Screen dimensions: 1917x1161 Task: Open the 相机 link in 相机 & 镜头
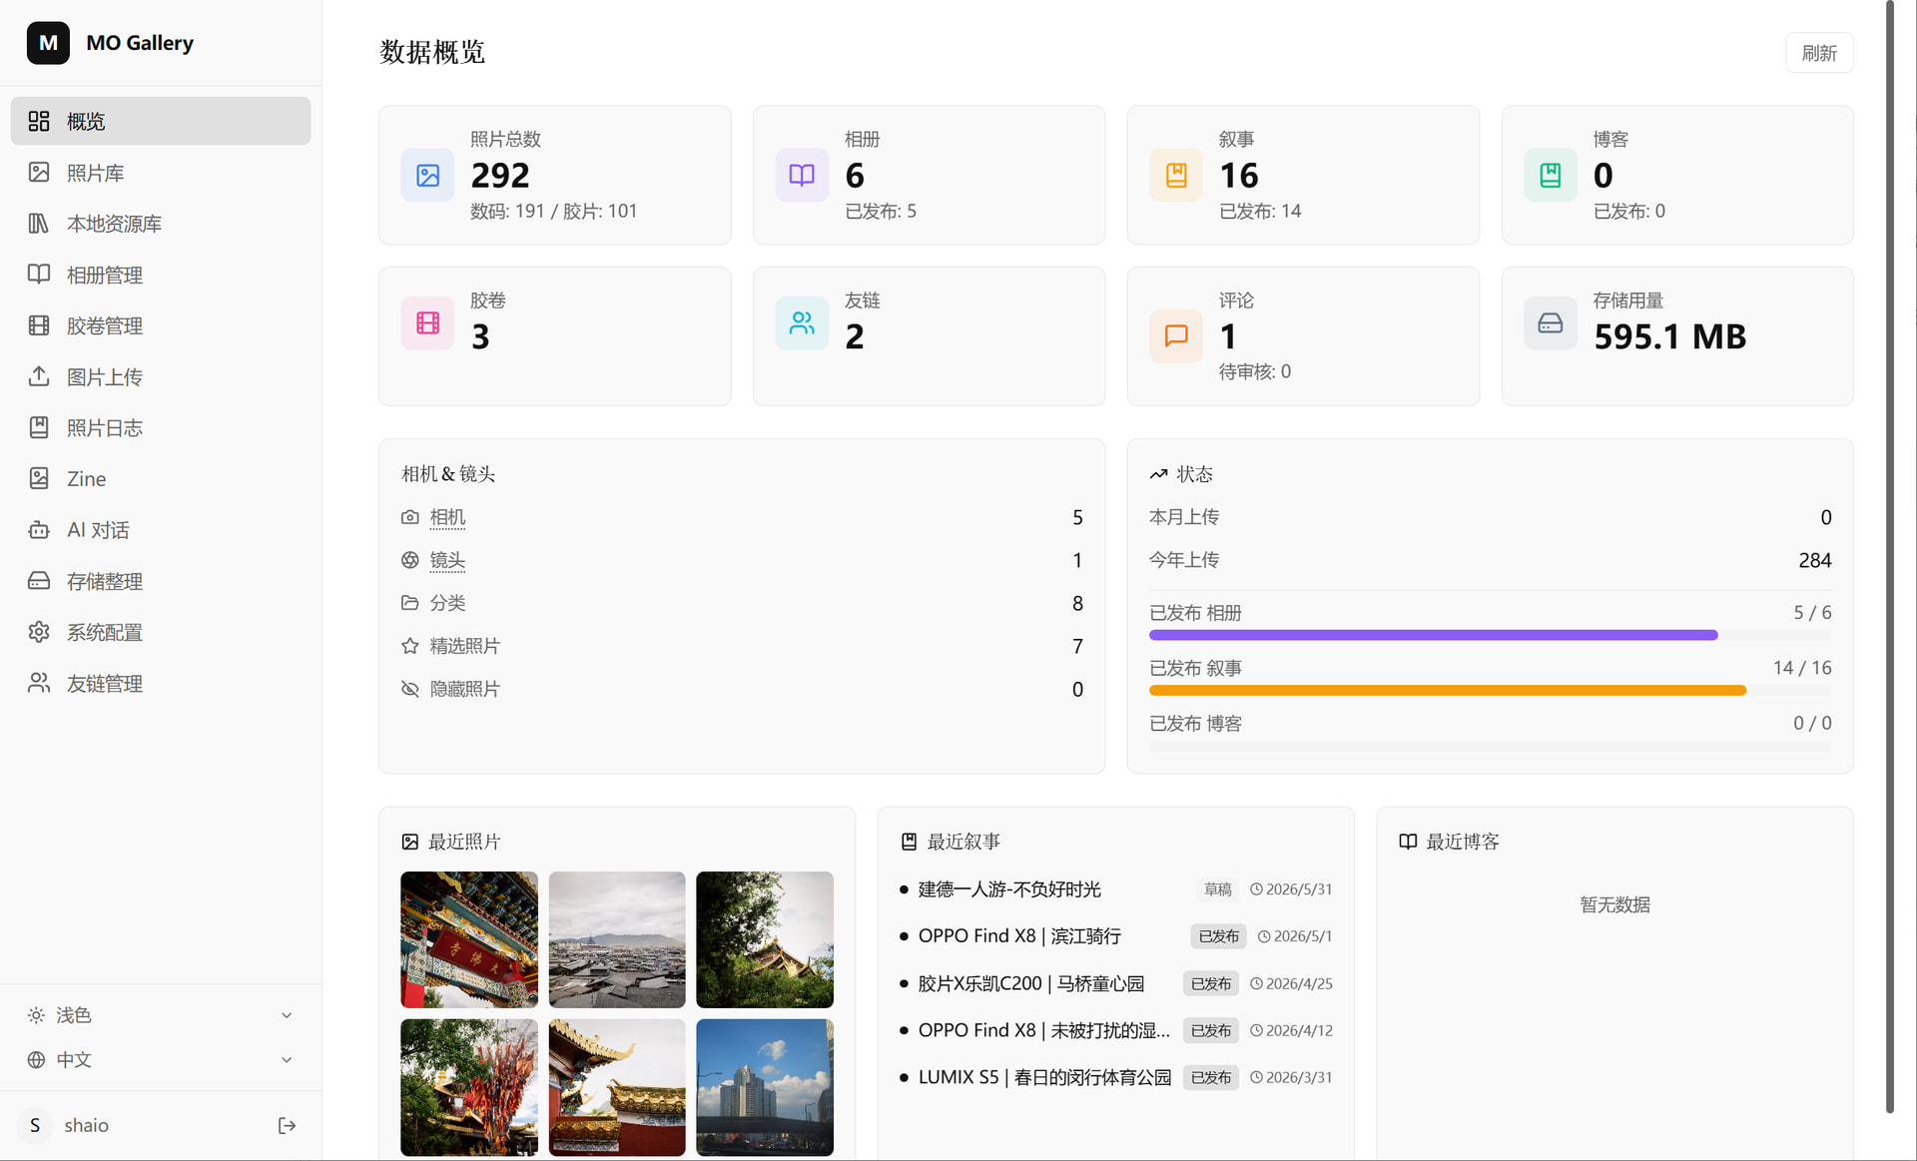[x=447, y=517]
